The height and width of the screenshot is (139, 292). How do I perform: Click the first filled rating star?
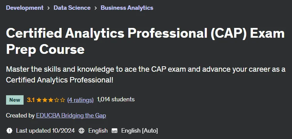click(x=39, y=100)
